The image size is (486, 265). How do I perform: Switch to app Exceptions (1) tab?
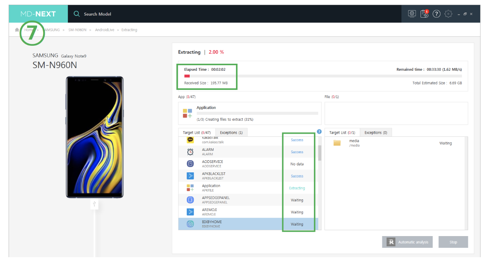coord(231,132)
